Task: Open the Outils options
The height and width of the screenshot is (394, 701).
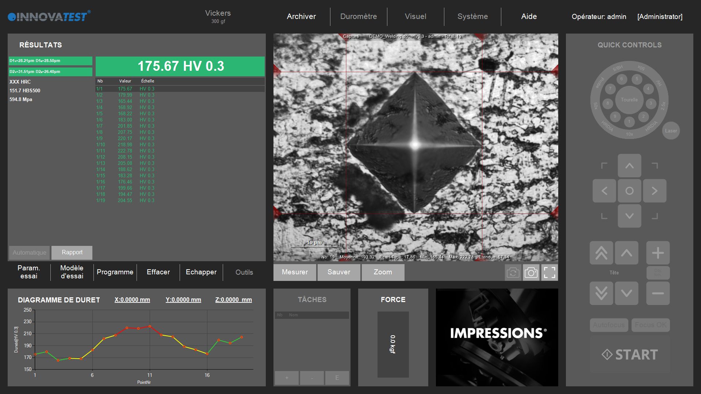Action: click(244, 272)
